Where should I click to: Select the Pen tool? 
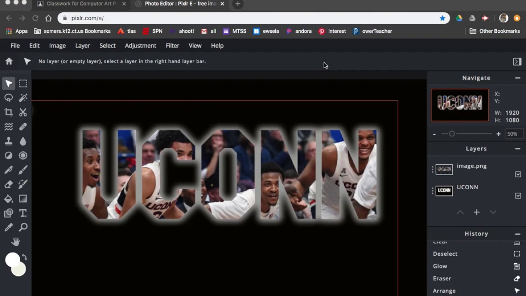pos(9,170)
